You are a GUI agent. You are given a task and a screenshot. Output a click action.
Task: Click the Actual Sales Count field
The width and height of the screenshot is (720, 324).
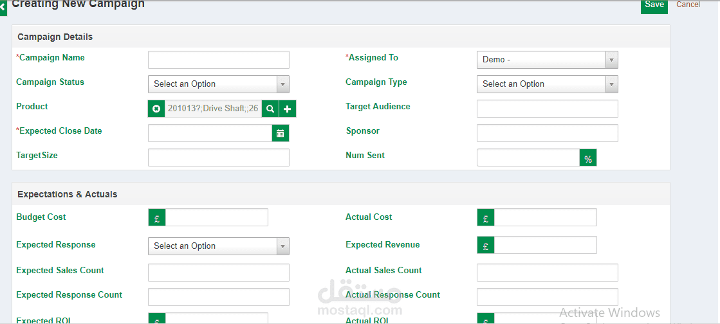pos(548,273)
